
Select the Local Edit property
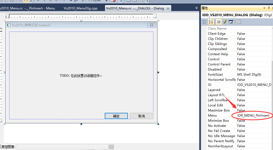tap(215, 105)
